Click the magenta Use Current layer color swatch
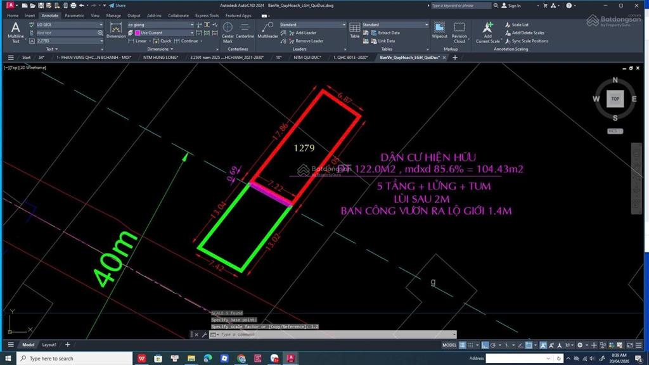The width and height of the screenshot is (649, 365). tap(138, 33)
